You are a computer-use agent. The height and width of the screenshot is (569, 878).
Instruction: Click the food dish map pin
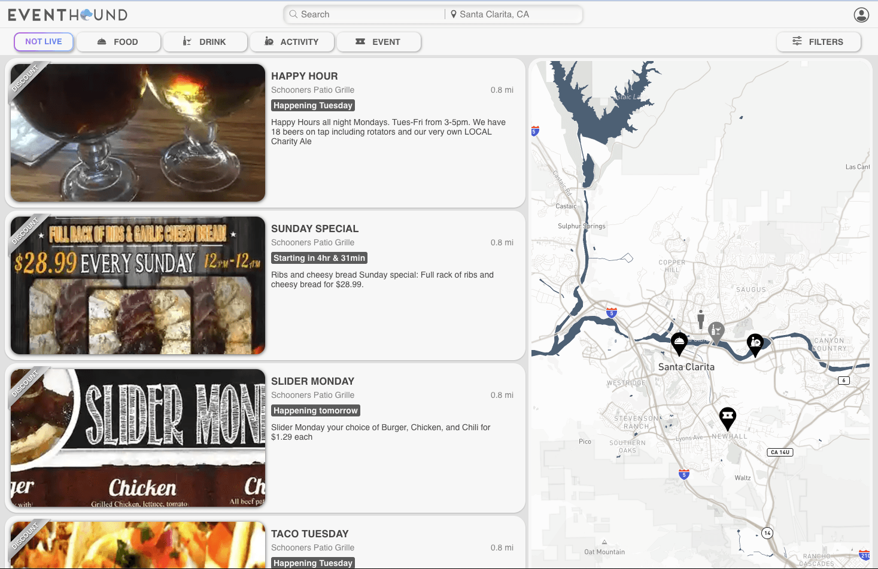(x=679, y=343)
